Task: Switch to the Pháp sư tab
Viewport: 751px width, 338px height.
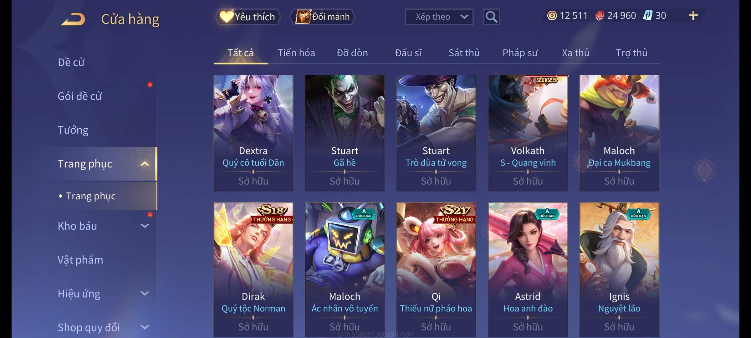Action: tap(520, 53)
